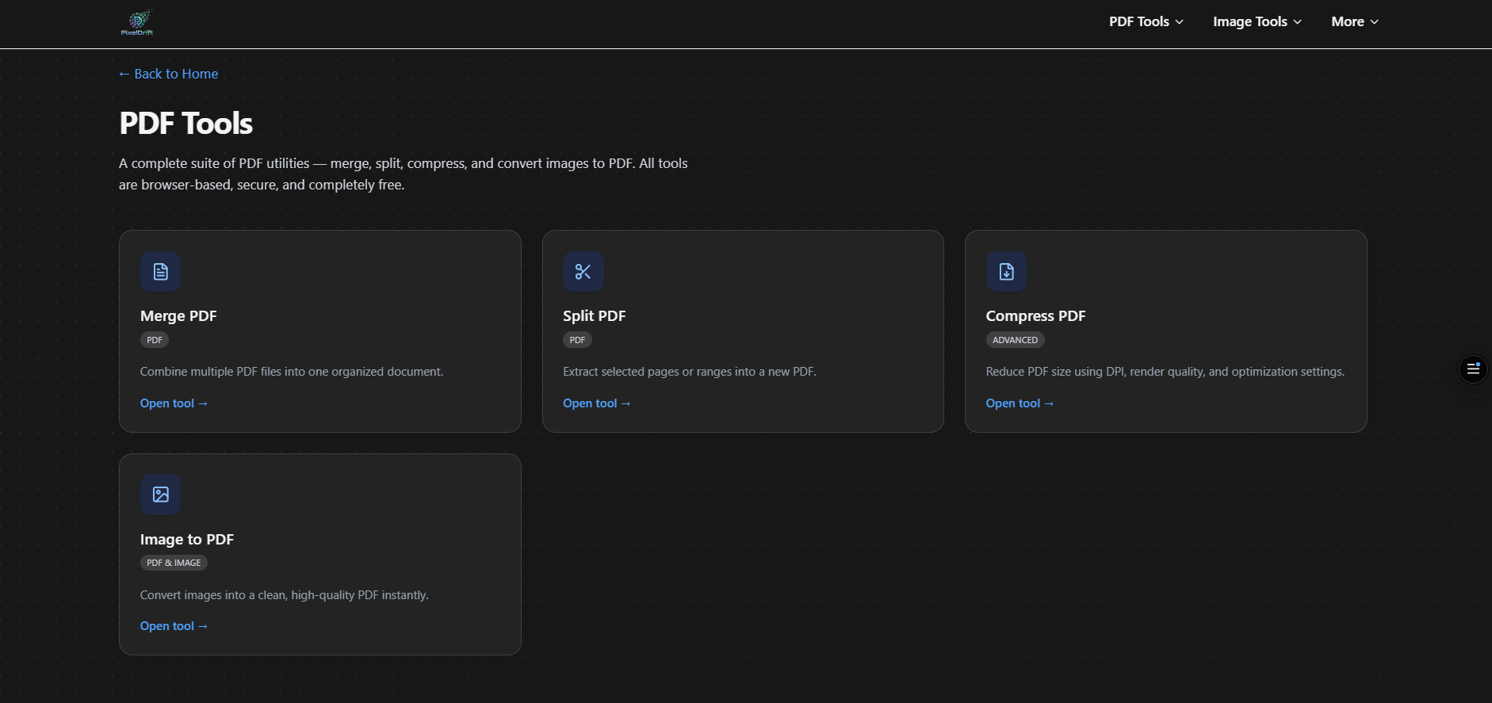
Task: Click the Compress PDF download-file icon
Action: click(1006, 272)
